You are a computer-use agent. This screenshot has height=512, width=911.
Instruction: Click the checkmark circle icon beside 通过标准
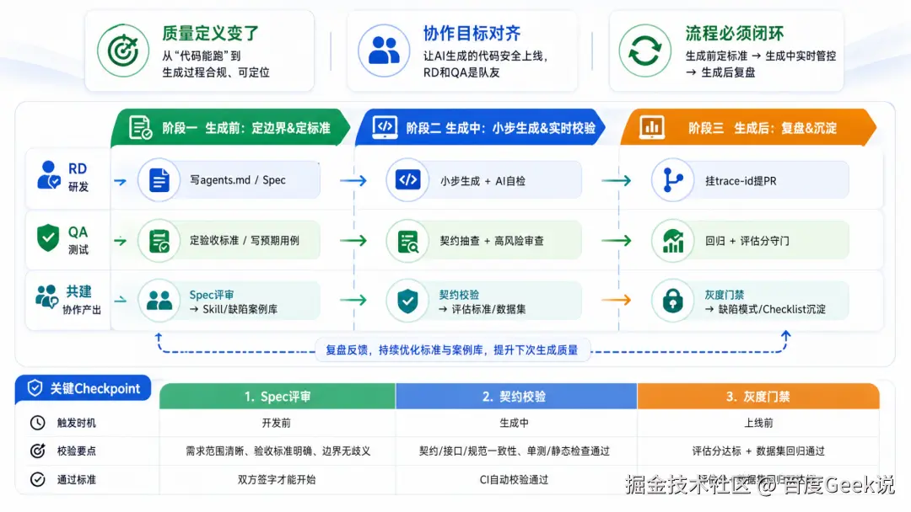click(x=38, y=479)
